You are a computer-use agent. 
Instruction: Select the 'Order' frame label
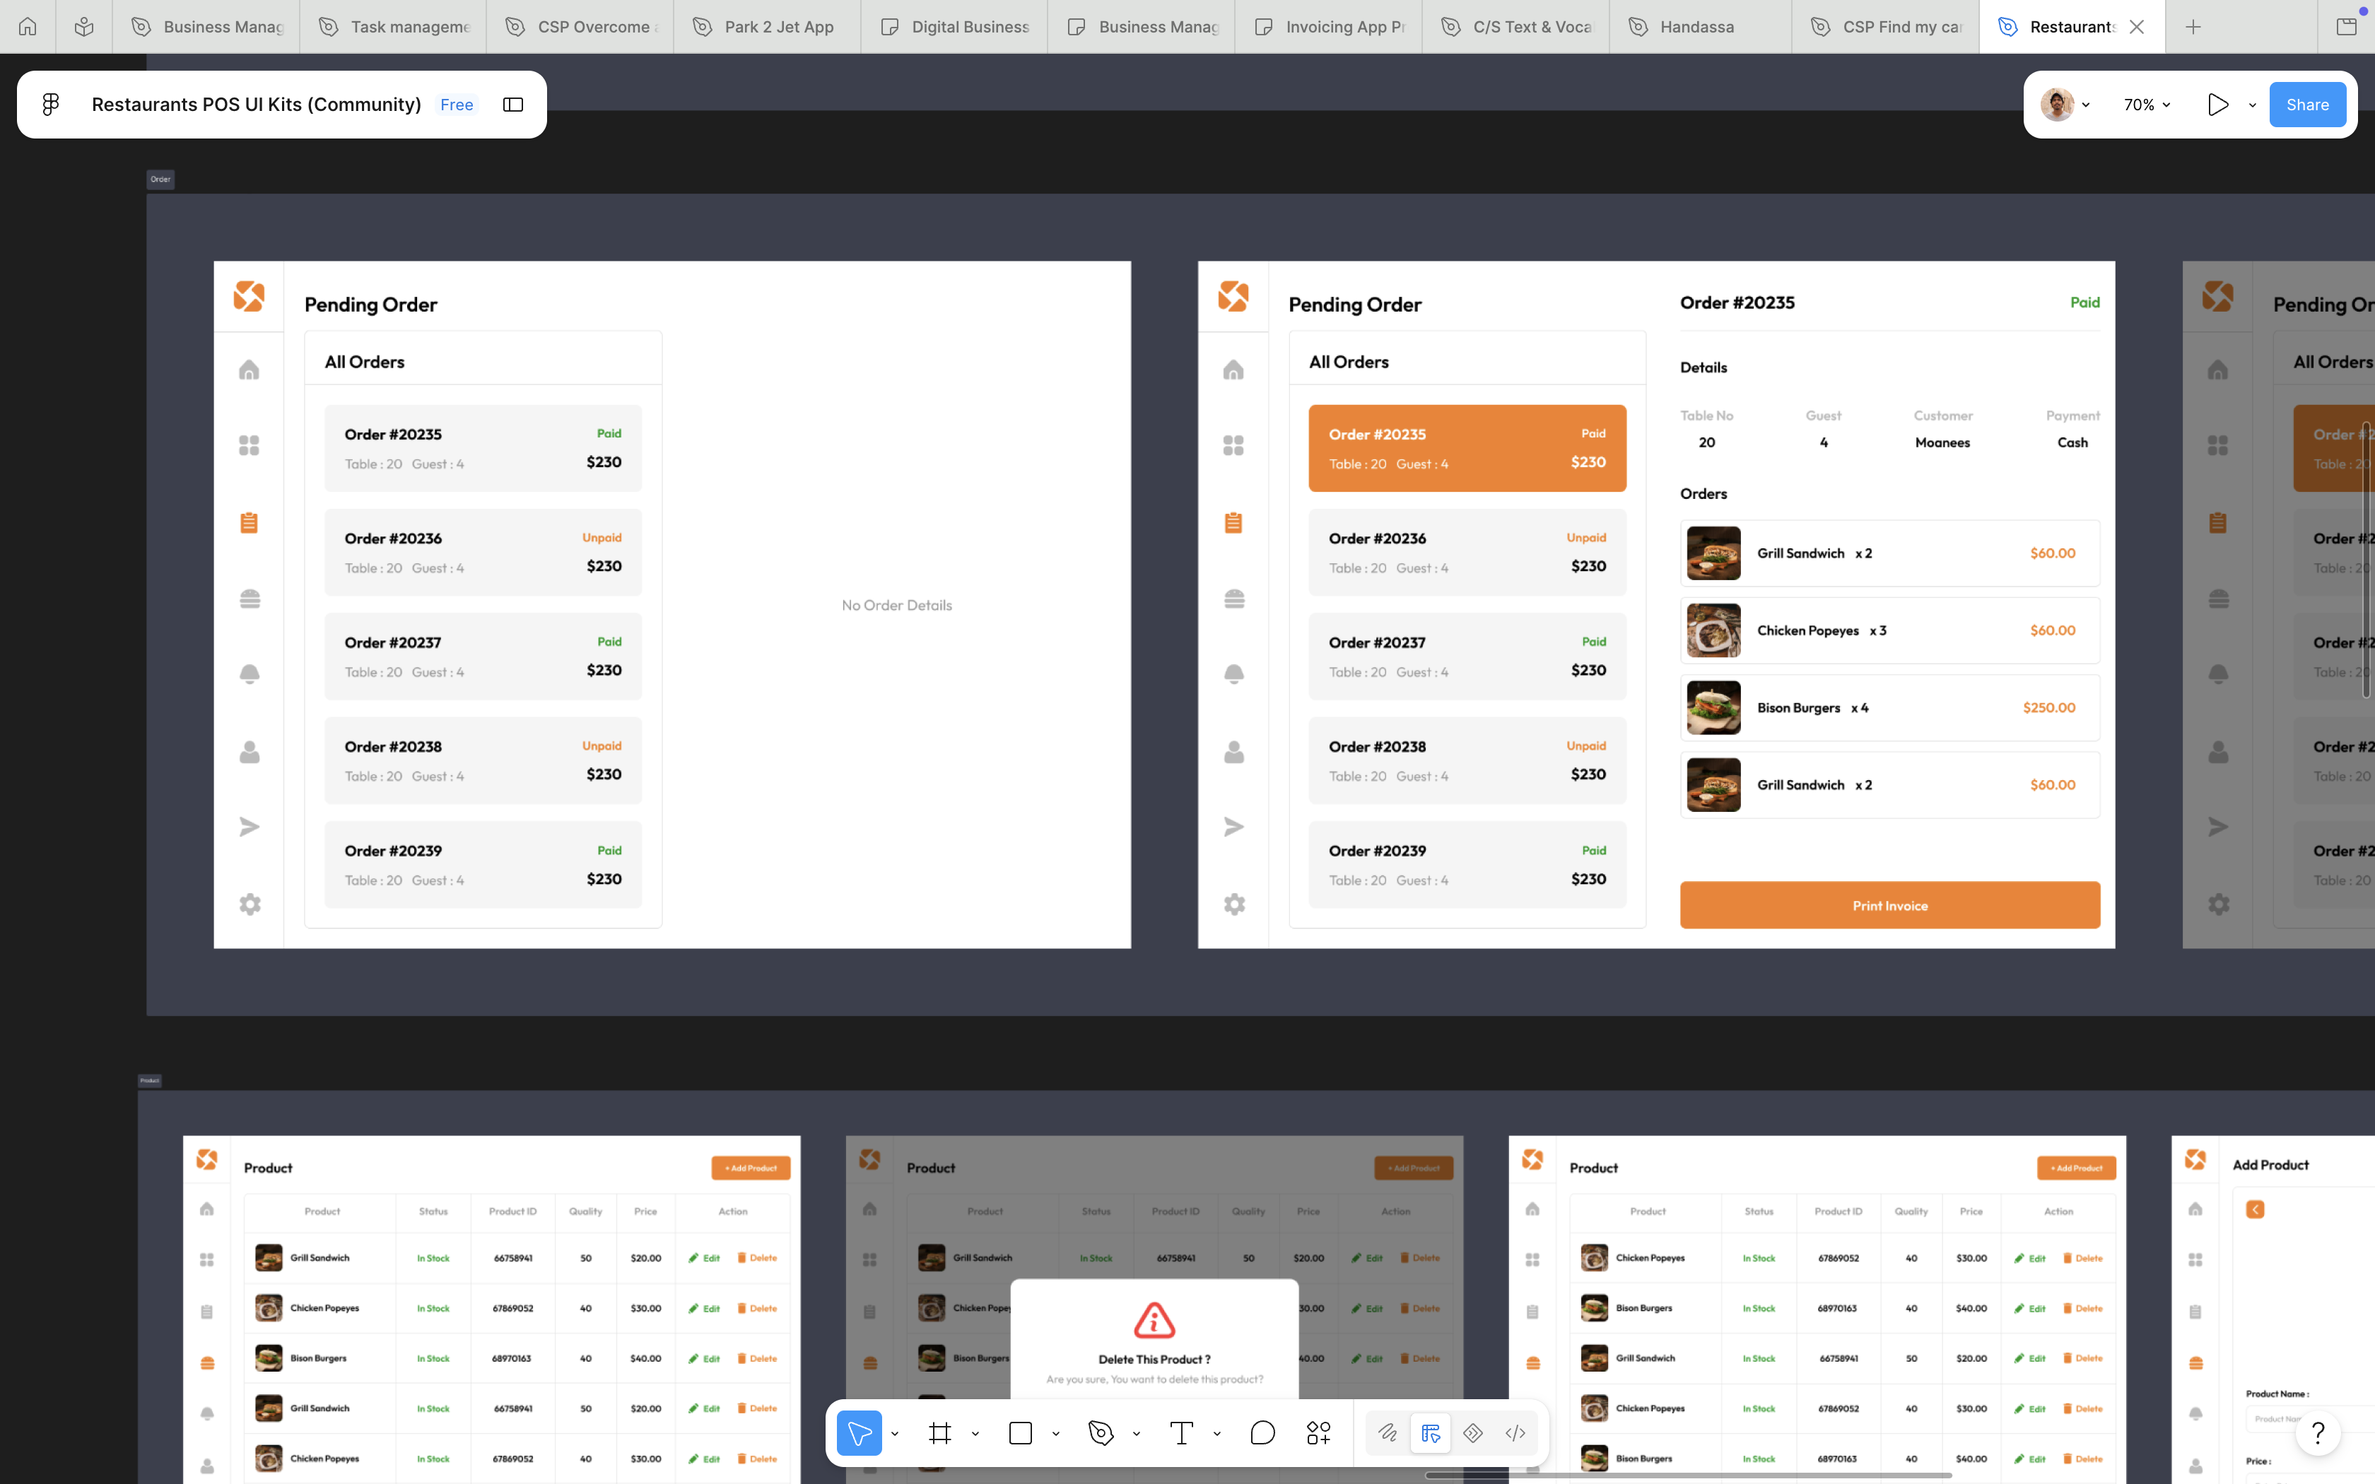160,179
